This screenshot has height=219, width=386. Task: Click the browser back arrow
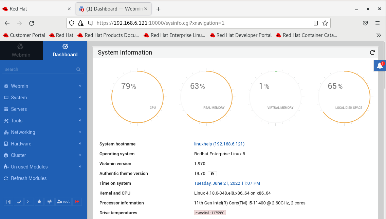coord(7,23)
